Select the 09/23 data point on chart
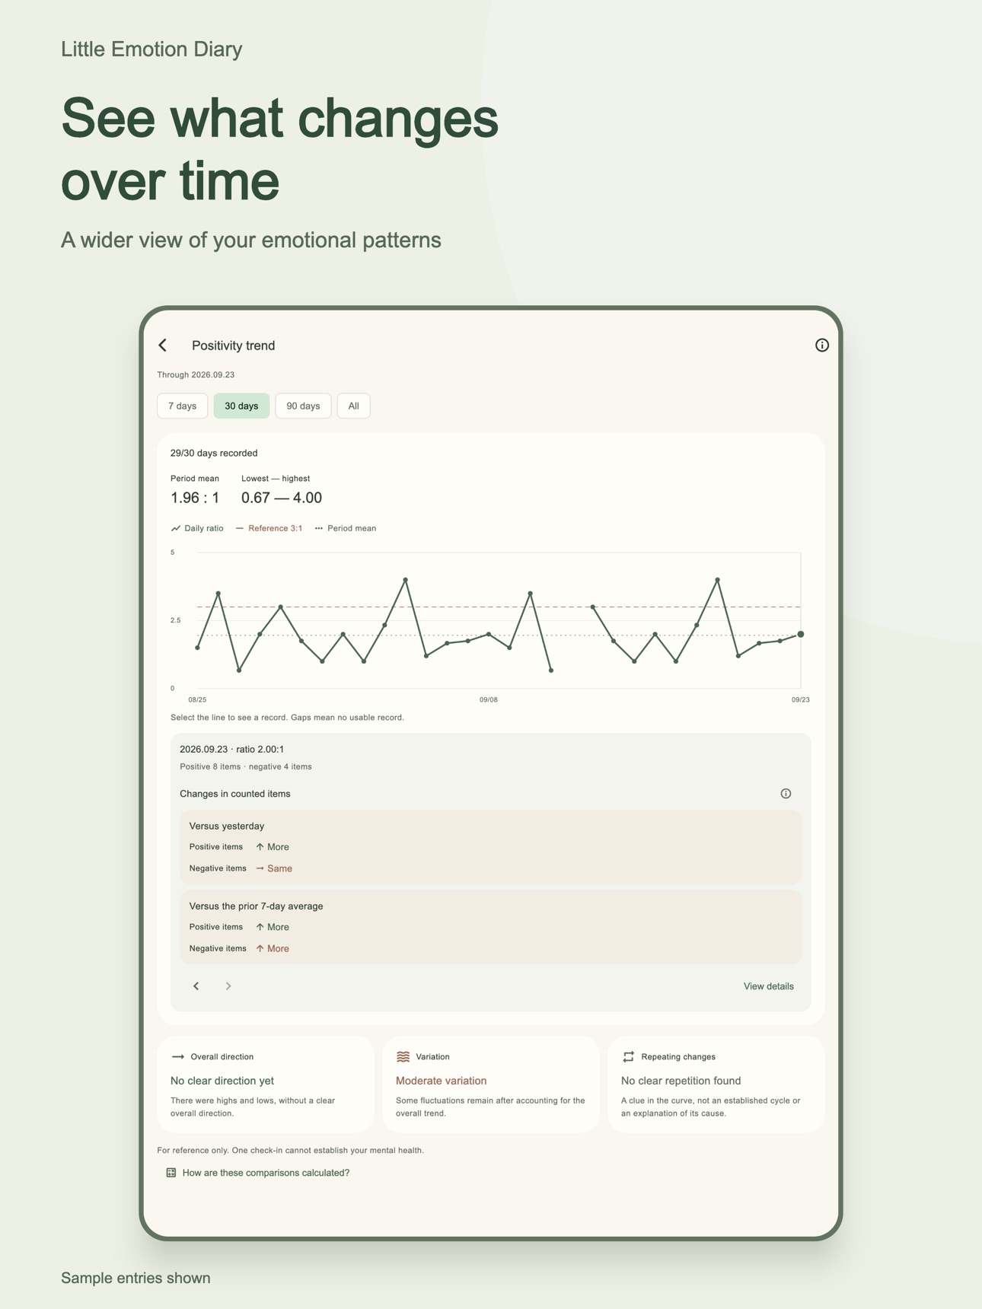 [x=801, y=634]
